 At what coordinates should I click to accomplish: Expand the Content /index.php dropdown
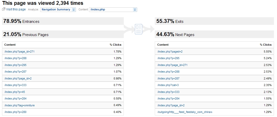[135, 10]
